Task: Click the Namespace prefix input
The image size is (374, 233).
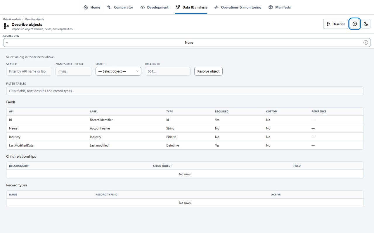Action: [74, 71]
